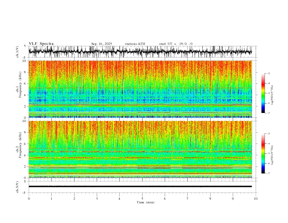
Task: Click the time axis tick label "9"
Action: pyautogui.click(x=233, y=199)
